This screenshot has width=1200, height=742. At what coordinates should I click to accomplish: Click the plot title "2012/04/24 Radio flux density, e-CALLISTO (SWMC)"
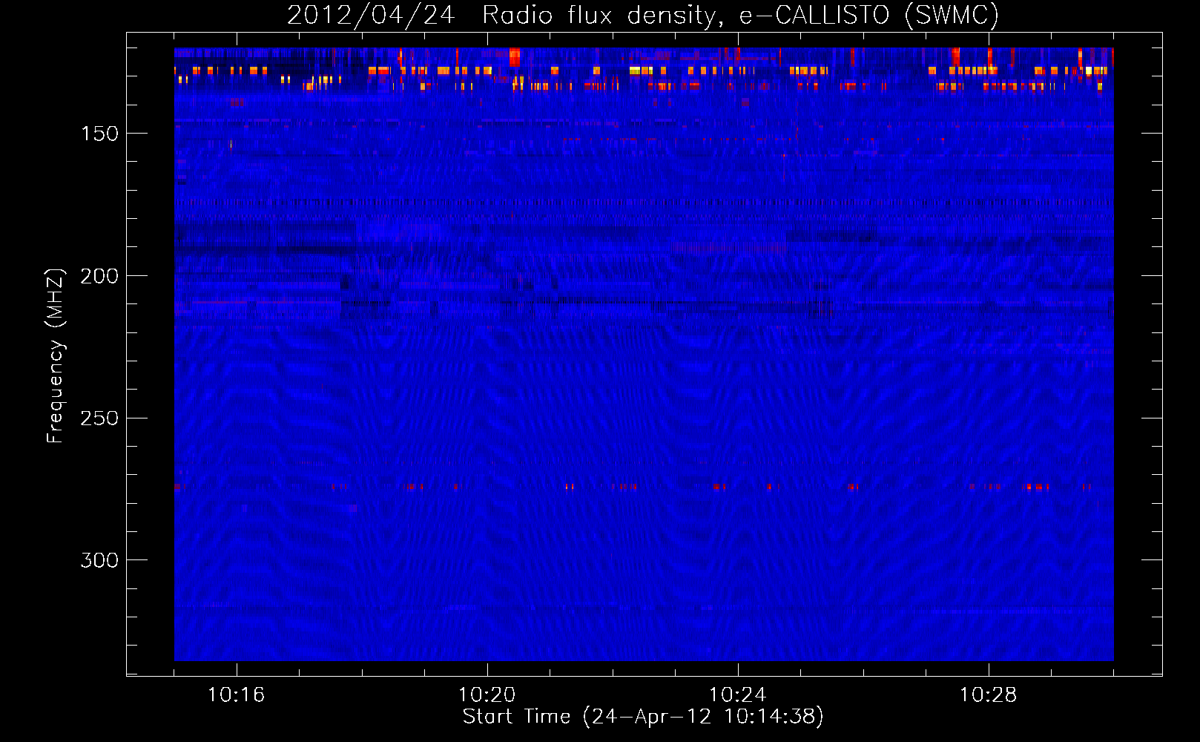coord(643,15)
